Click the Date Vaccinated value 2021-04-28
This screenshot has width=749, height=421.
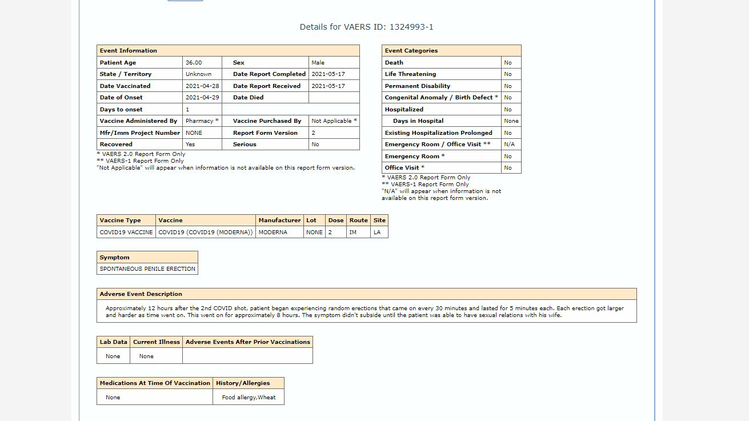202,86
